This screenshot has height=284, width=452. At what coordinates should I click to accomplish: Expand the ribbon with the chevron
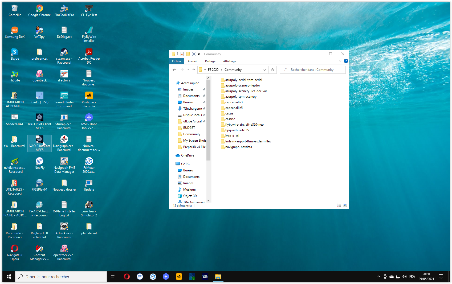click(340, 61)
